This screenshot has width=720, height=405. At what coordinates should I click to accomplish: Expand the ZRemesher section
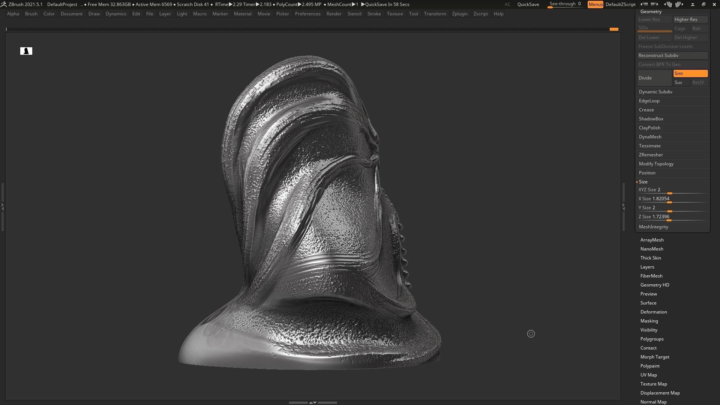tap(651, 155)
